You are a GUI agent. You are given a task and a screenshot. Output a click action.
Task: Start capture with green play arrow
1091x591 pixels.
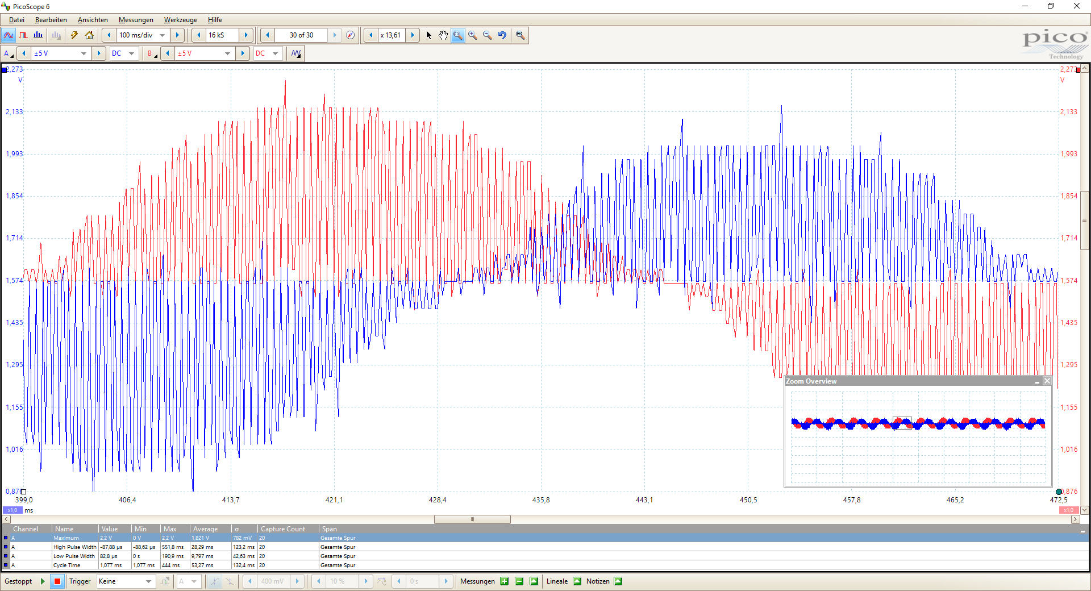pos(43,581)
